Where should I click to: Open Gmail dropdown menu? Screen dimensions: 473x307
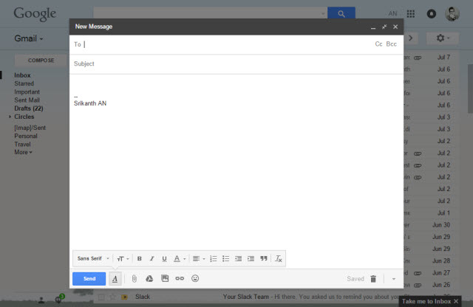tap(29, 38)
